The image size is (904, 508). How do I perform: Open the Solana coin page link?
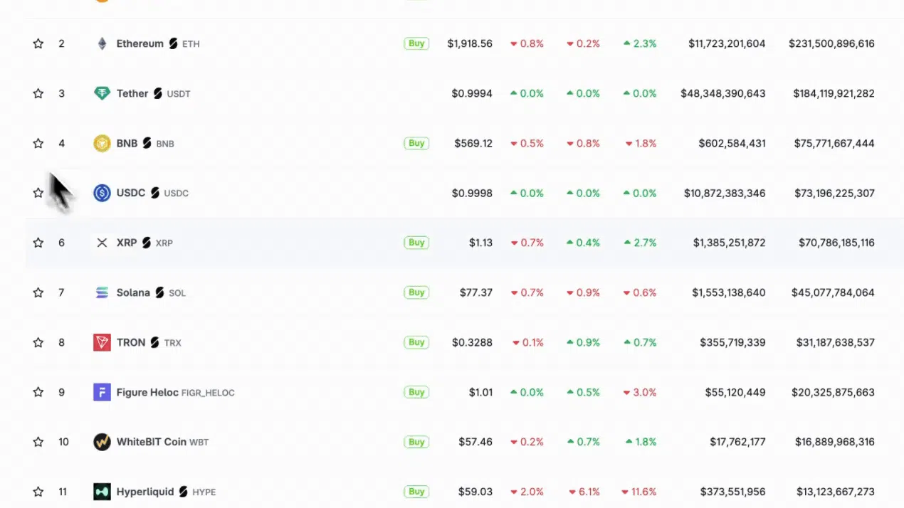[133, 292]
